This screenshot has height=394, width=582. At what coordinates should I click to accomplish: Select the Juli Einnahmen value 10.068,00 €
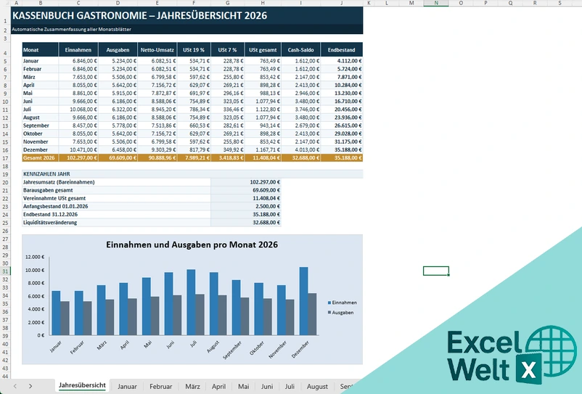coord(78,110)
